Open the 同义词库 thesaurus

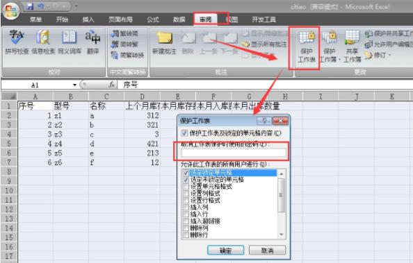click(x=70, y=42)
